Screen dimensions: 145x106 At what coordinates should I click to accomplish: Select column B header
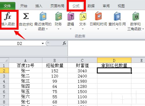point(55,60)
